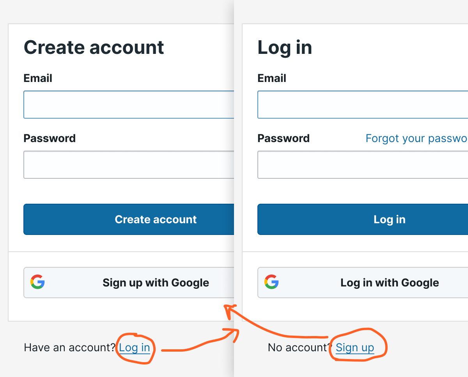
Task: Open the Sign up link after No account
Action: coord(355,347)
